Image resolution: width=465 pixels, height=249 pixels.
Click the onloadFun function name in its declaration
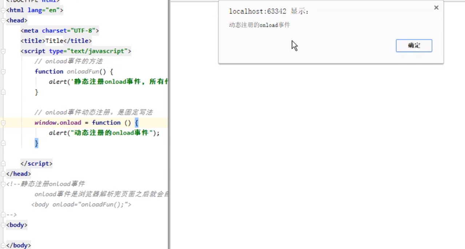point(83,72)
